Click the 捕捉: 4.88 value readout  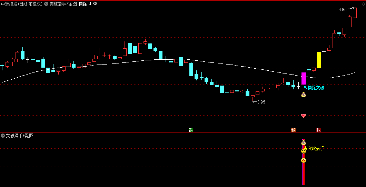[88, 4]
